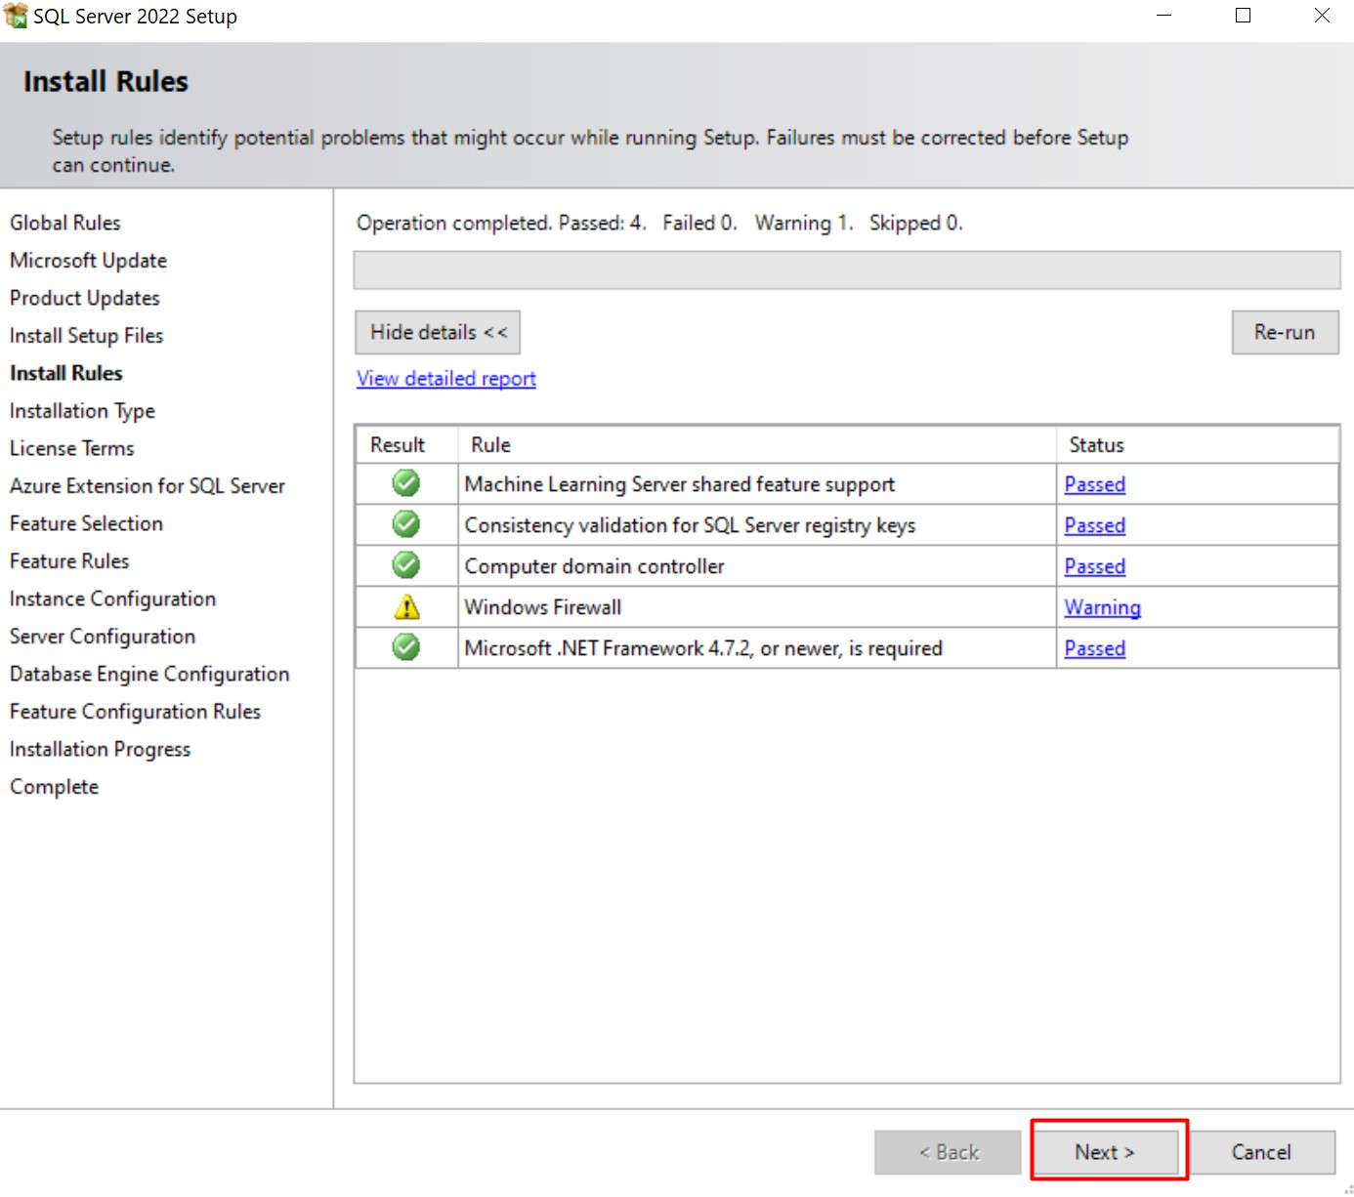1354x1197 pixels.
Task: Select Microsoft Update step in sidebar
Action: [89, 261]
